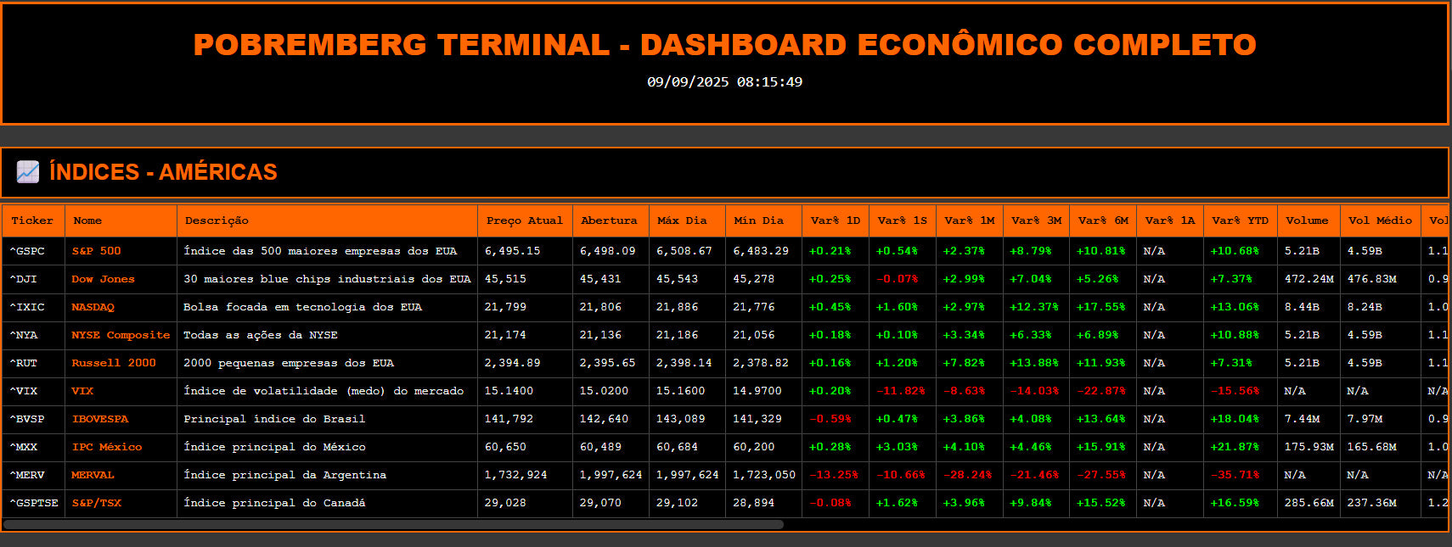Open the NYSE Composite link
Viewport: 1452px width, 547px height.
point(121,335)
